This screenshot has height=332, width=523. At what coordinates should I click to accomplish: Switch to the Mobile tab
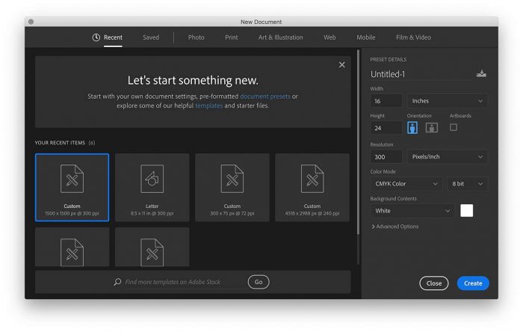pos(366,37)
